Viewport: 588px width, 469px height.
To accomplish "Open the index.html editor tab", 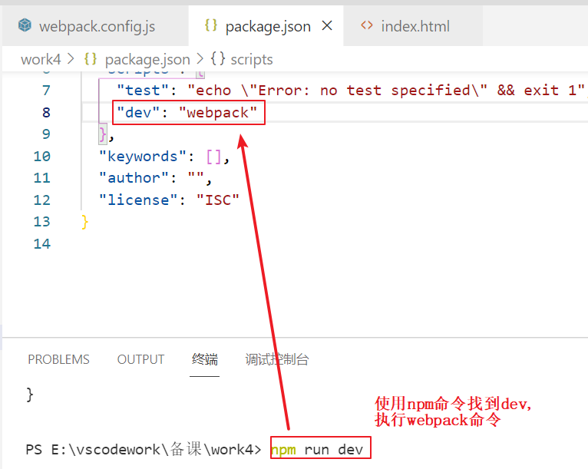I will (415, 26).
